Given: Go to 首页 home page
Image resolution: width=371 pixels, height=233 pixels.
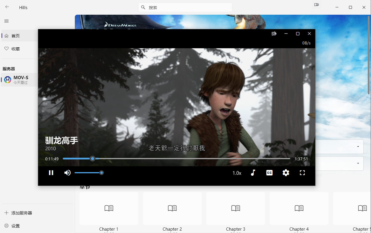Looking at the screenshot, I should point(16,36).
